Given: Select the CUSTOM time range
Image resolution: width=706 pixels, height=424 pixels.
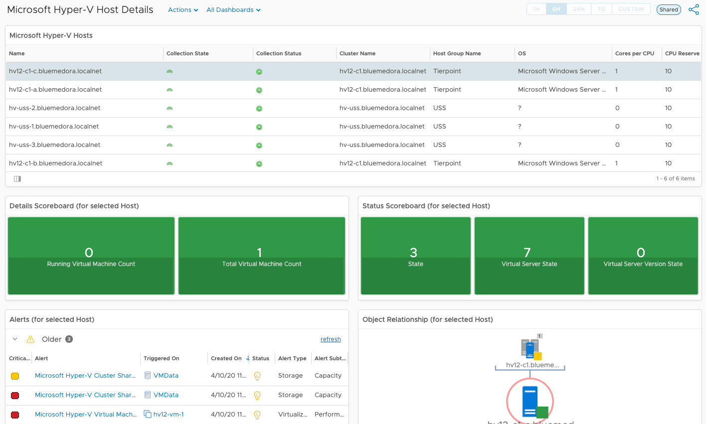Looking at the screenshot, I should [631, 9].
